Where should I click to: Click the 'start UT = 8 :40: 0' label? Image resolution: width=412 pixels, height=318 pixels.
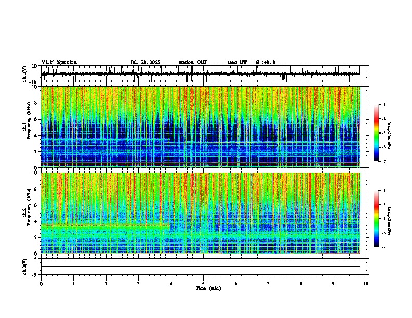coord(251,62)
